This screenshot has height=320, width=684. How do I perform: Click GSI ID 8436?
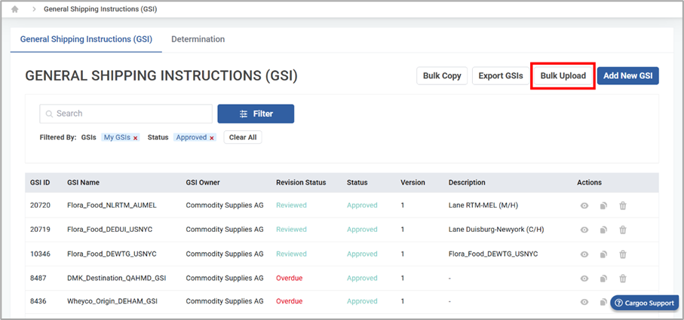click(x=38, y=301)
